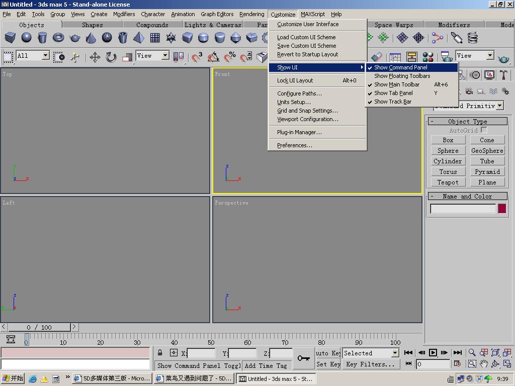This screenshot has width=515, height=386.
Task: Select the Scale tool
Action: coord(127,57)
